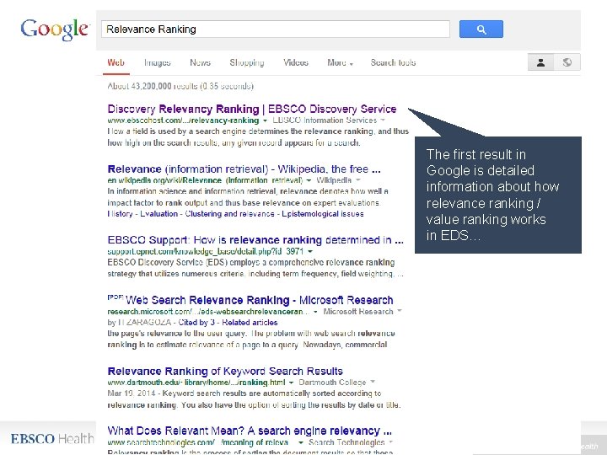Screen dimensions: 607x455
Task: Expand arrow next to Wikipedia URL
Action: 309,180
